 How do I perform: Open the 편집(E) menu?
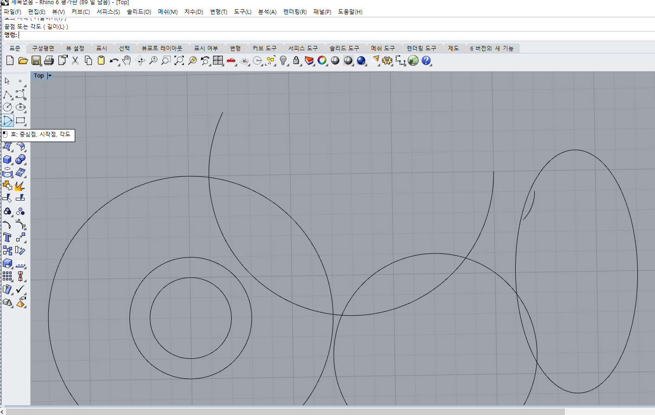point(37,12)
